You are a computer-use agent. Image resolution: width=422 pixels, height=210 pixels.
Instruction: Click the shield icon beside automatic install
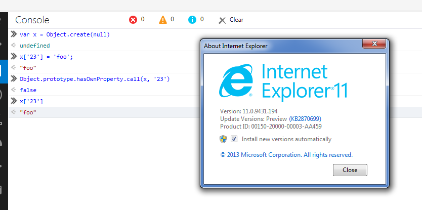coord(223,139)
